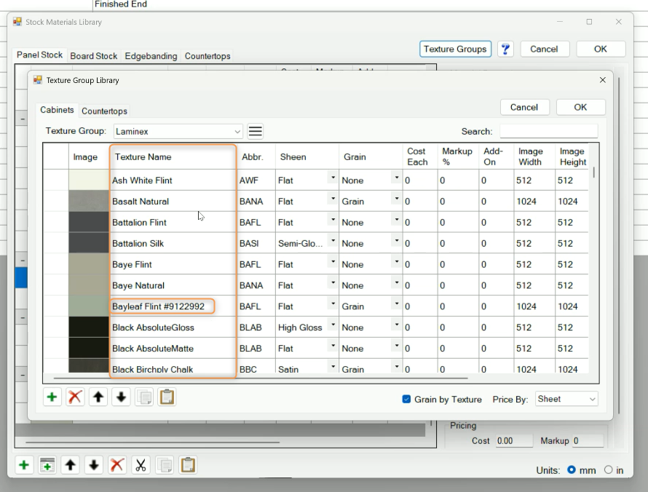Open the hamburger menu beside Texture Group
648x492 pixels.
(255, 132)
